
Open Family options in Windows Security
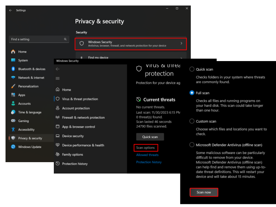(x=72, y=154)
